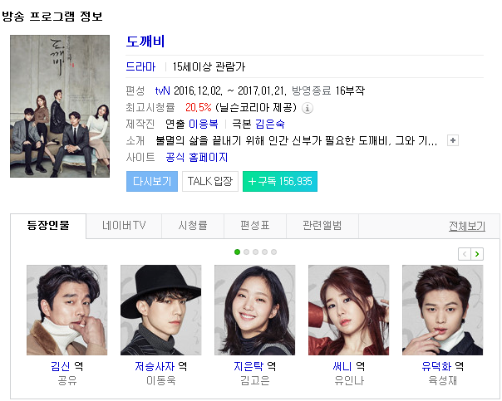Go to next cast page arrow

[477, 254]
